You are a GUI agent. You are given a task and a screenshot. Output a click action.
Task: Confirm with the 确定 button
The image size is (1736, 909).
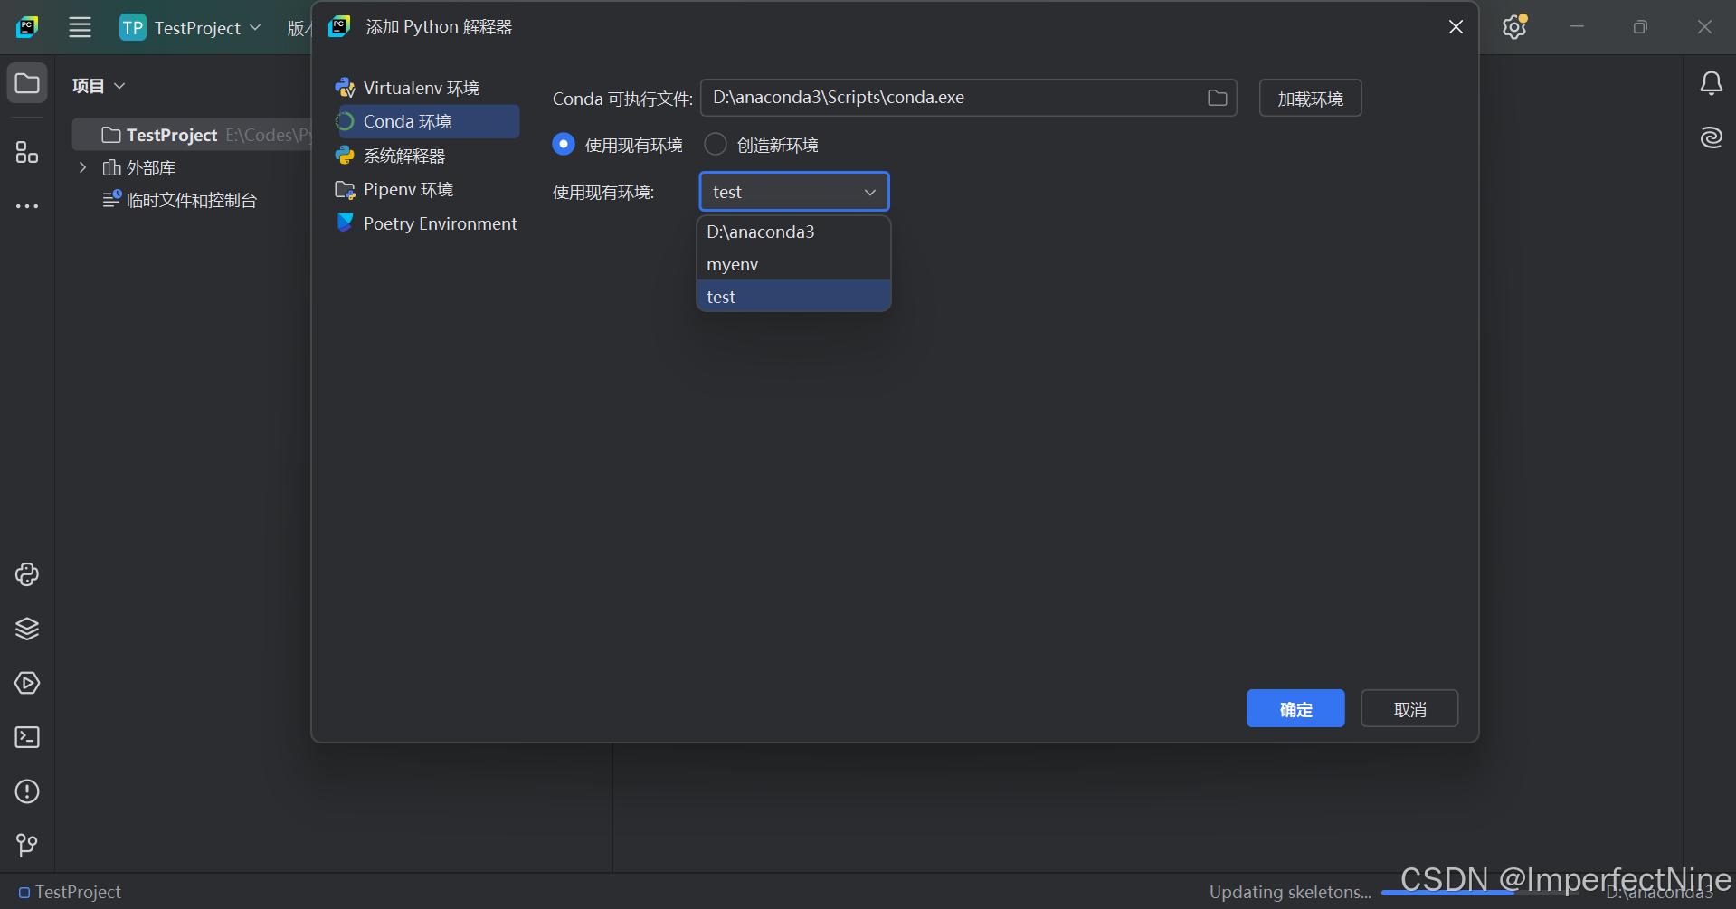[1295, 708]
